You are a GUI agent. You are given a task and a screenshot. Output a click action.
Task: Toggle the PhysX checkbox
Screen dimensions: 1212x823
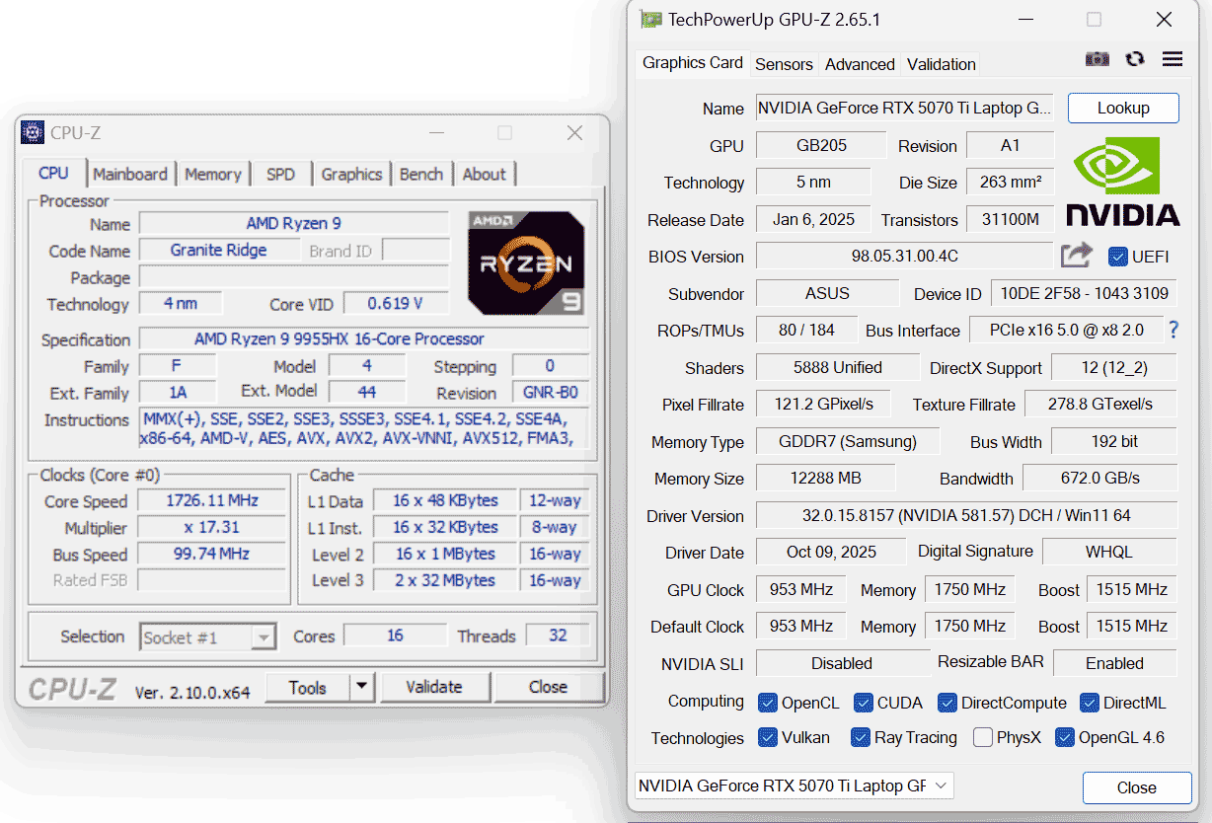coord(983,737)
